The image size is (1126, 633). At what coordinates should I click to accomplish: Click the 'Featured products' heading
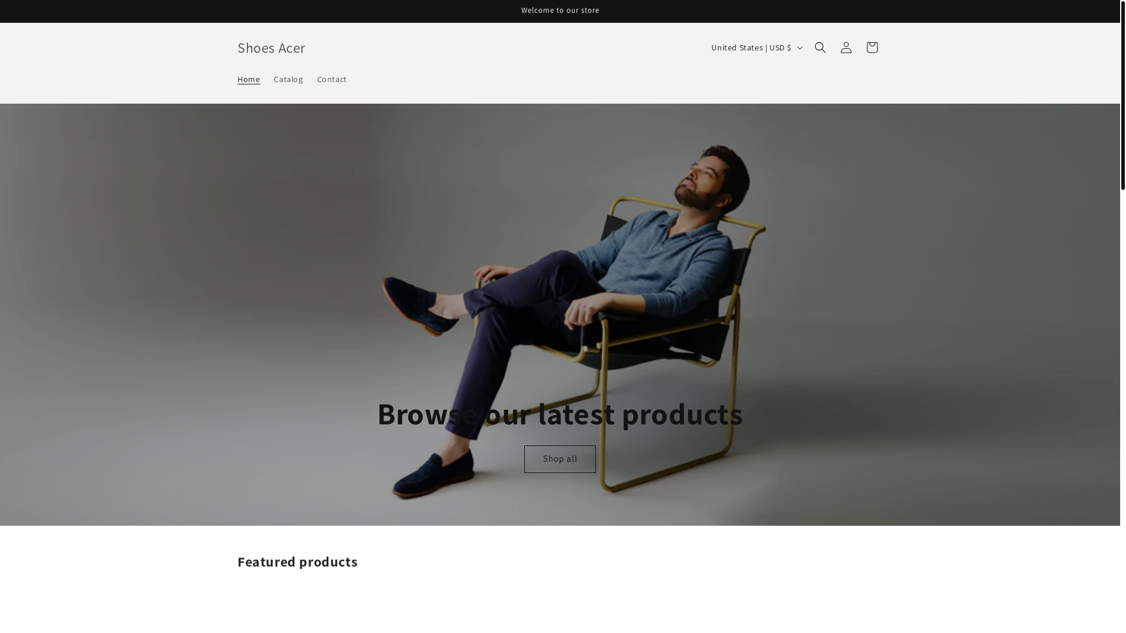pos(297,561)
